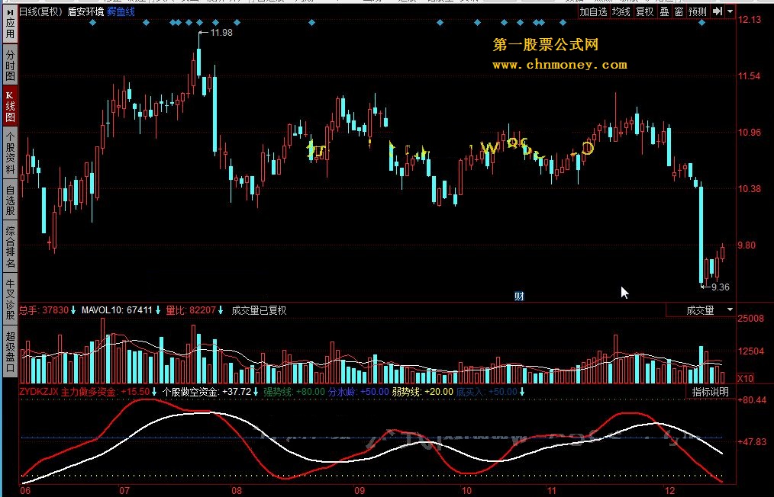Click the 底买入: +50.00 label
The image size is (774, 497).
point(486,392)
